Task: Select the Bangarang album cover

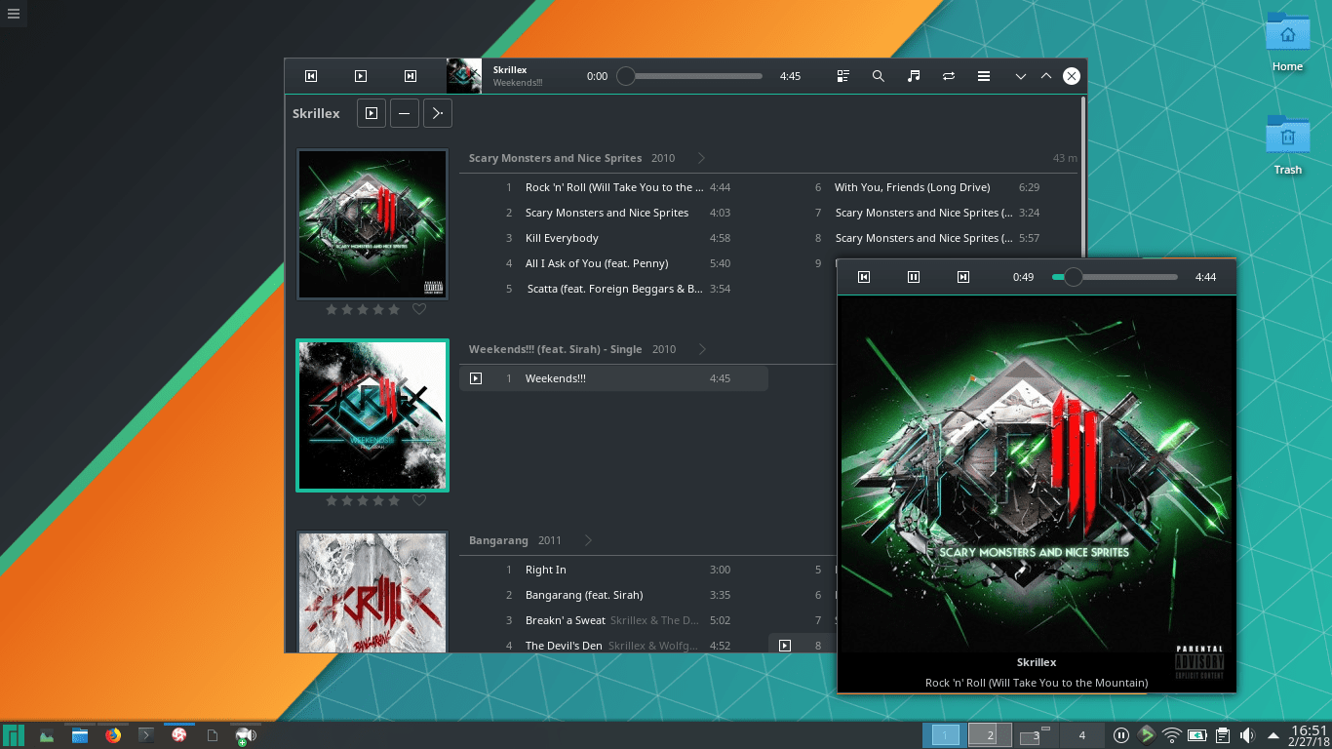Action: (372, 591)
